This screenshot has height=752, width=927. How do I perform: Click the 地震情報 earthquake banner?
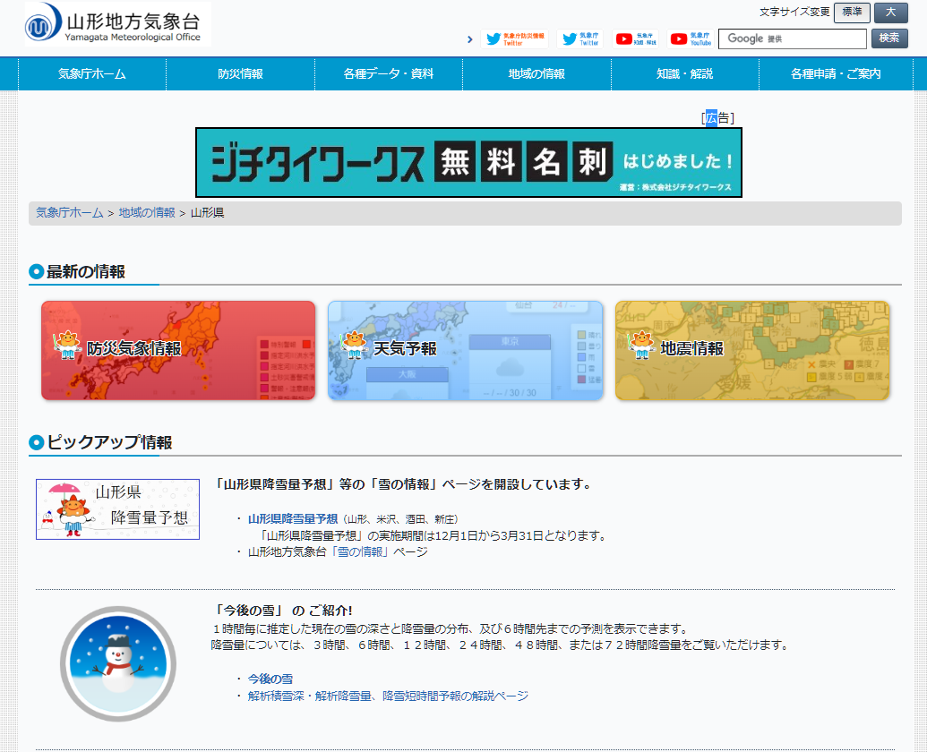click(x=752, y=350)
